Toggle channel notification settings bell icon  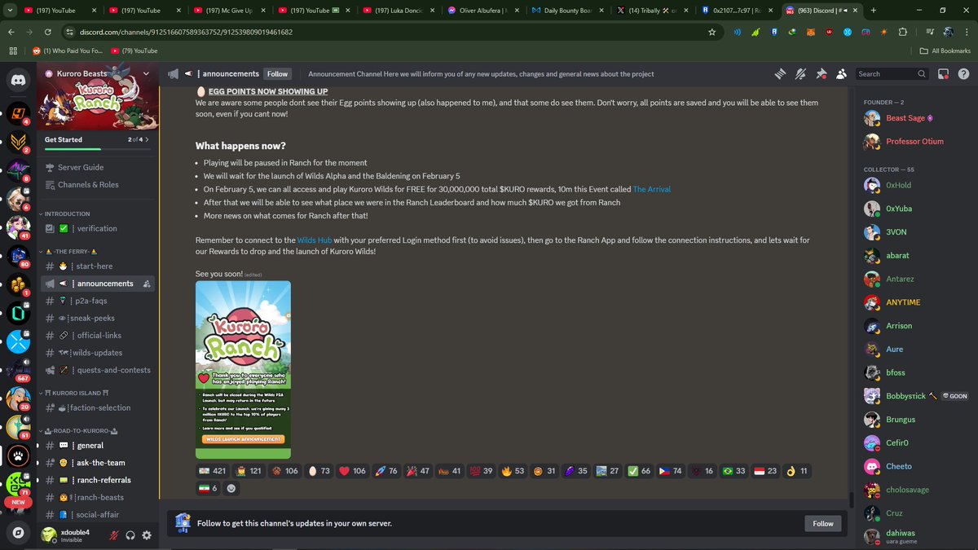(x=800, y=73)
